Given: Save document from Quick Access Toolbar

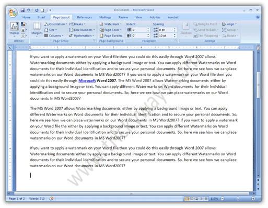Looking at the screenshot, I should point(22,10).
